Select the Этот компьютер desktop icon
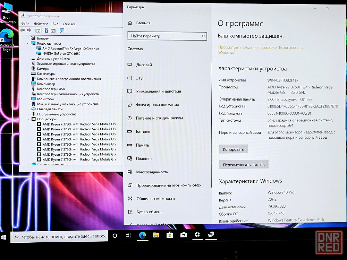The image size is (347, 260). (x=7, y=13)
